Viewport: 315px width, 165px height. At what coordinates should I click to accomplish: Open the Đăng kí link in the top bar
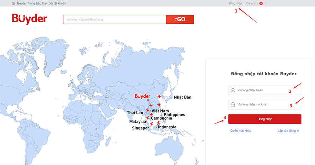(x=251, y=3)
